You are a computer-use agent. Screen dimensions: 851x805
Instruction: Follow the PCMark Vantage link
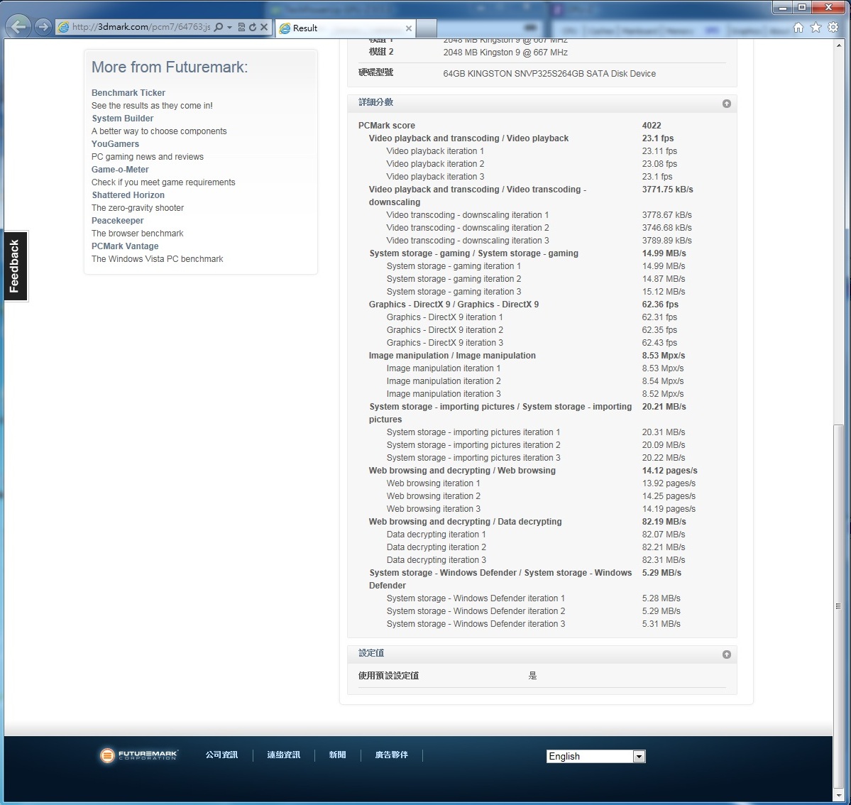click(x=125, y=246)
